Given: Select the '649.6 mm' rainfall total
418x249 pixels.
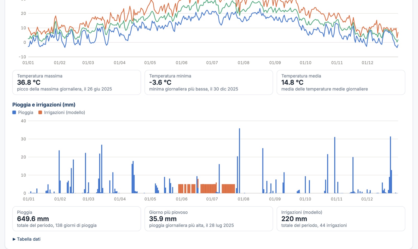Looking at the screenshot, I should 33,219.
